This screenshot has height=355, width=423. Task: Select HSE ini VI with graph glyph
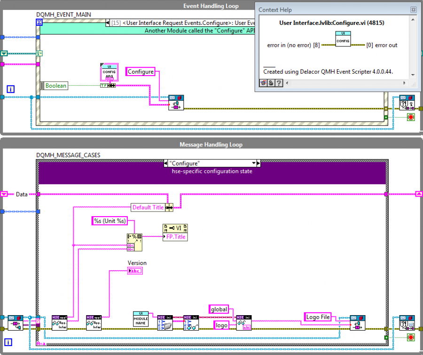point(191,323)
